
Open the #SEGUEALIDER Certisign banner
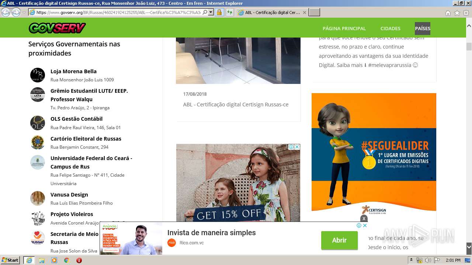coord(374,155)
